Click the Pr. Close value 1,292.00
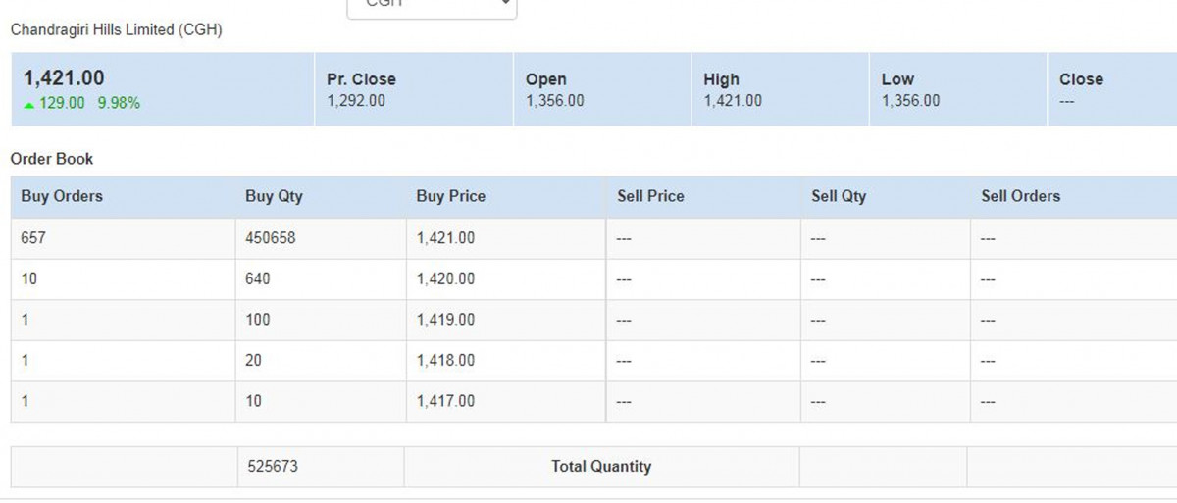The height and width of the screenshot is (503, 1177). 356,101
